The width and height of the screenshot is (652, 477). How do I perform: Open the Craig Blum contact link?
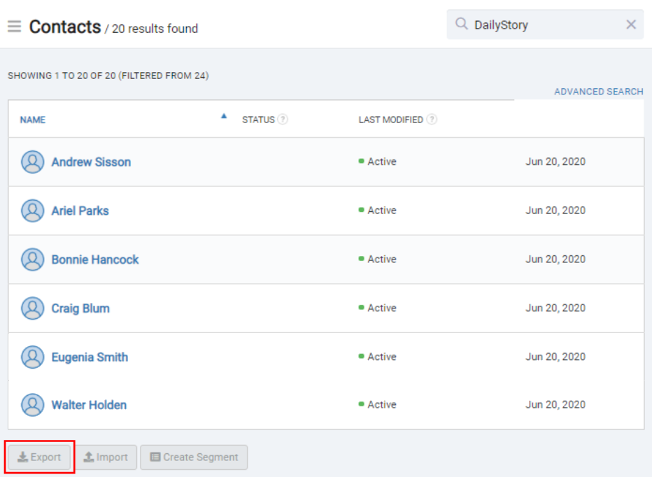80,308
